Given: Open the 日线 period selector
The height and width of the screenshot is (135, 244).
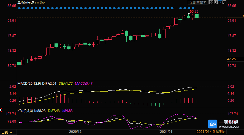Looking at the screenshot, I should (7, 132).
